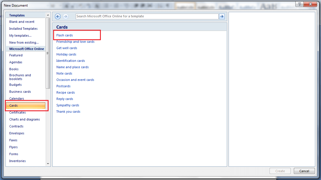The image size is (321, 180).
Task: Open the Flash cards category
Action: 64,35
